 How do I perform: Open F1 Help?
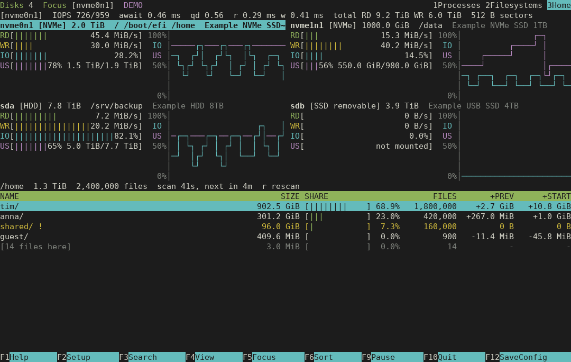point(29,357)
